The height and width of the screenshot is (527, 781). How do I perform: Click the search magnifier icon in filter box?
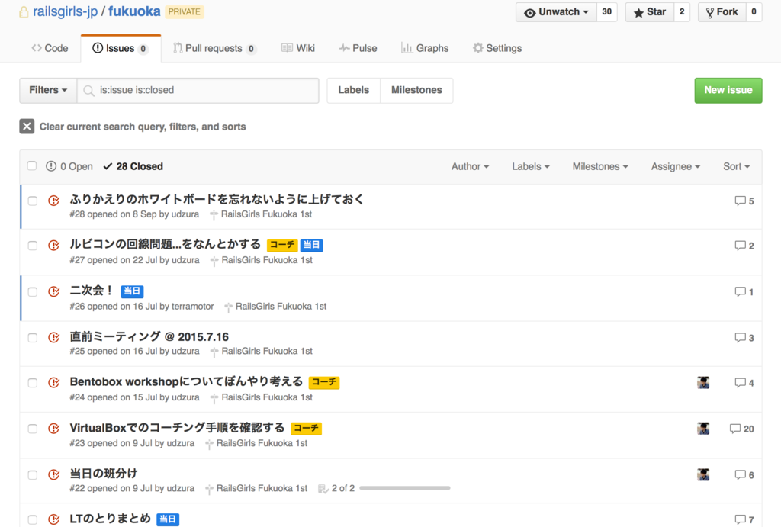click(x=88, y=91)
